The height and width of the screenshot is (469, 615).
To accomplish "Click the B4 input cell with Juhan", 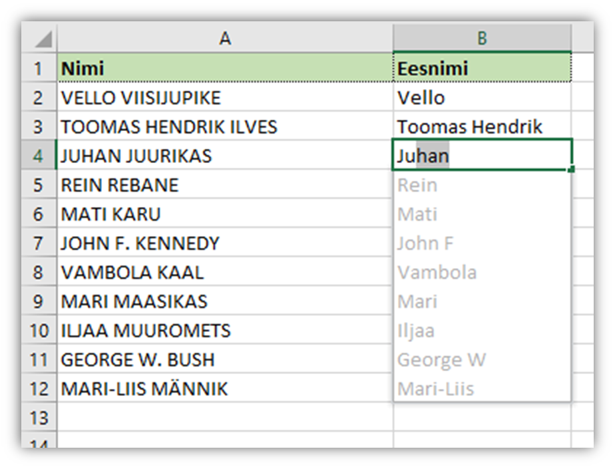I will click(x=482, y=156).
